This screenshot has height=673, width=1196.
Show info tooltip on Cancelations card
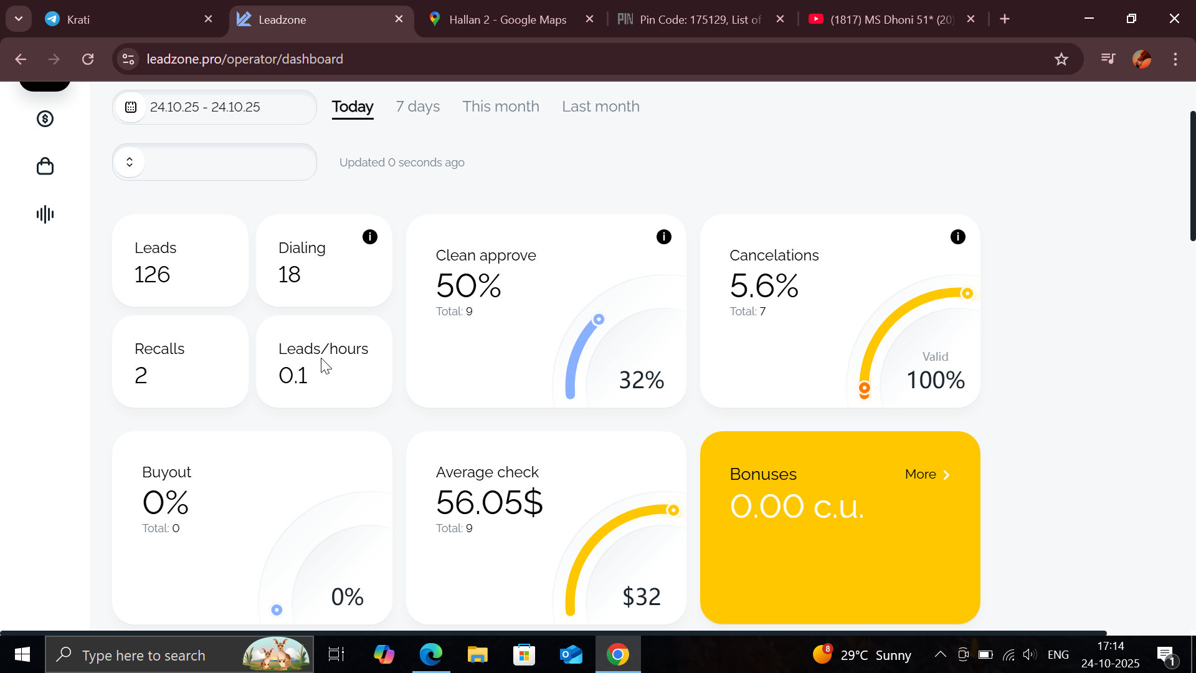tap(958, 237)
